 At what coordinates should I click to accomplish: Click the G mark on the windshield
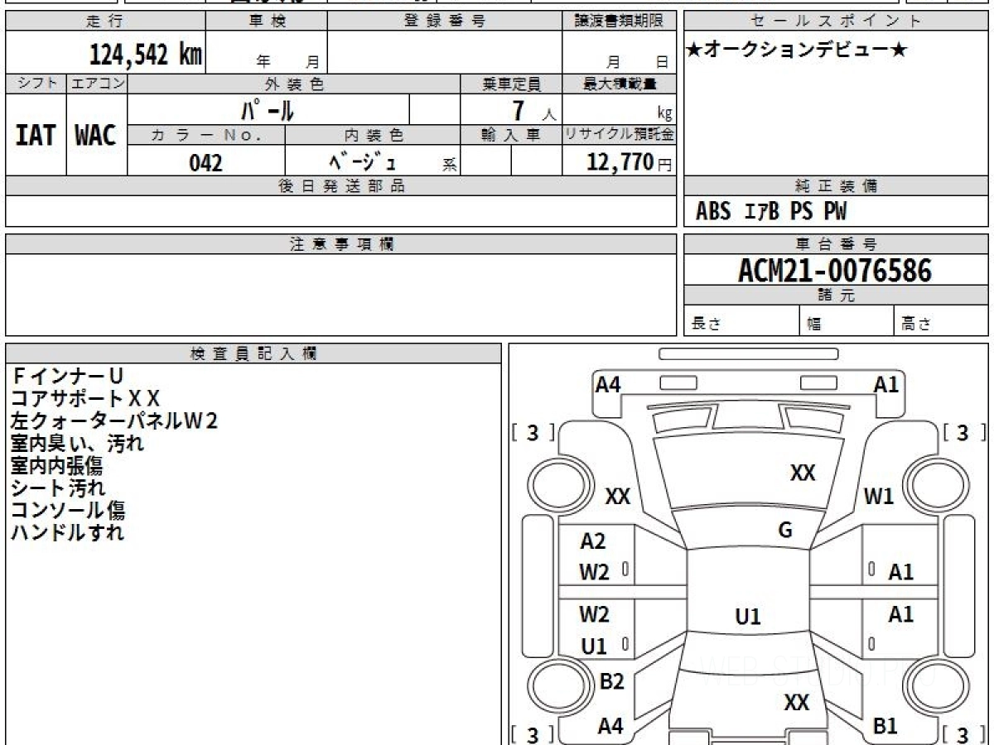[x=785, y=531]
